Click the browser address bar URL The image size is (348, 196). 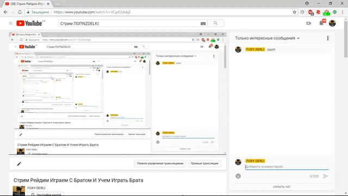coord(92,12)
